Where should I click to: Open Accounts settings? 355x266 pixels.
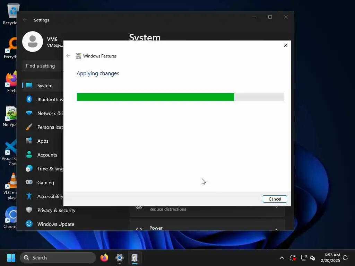pyautogui.click(x=43, y=155)
